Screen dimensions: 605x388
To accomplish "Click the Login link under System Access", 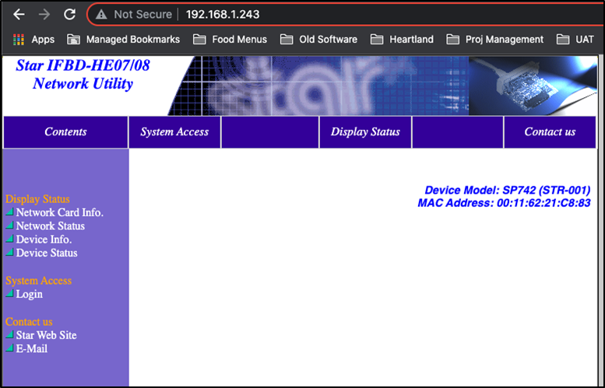I will pos(29,295).
